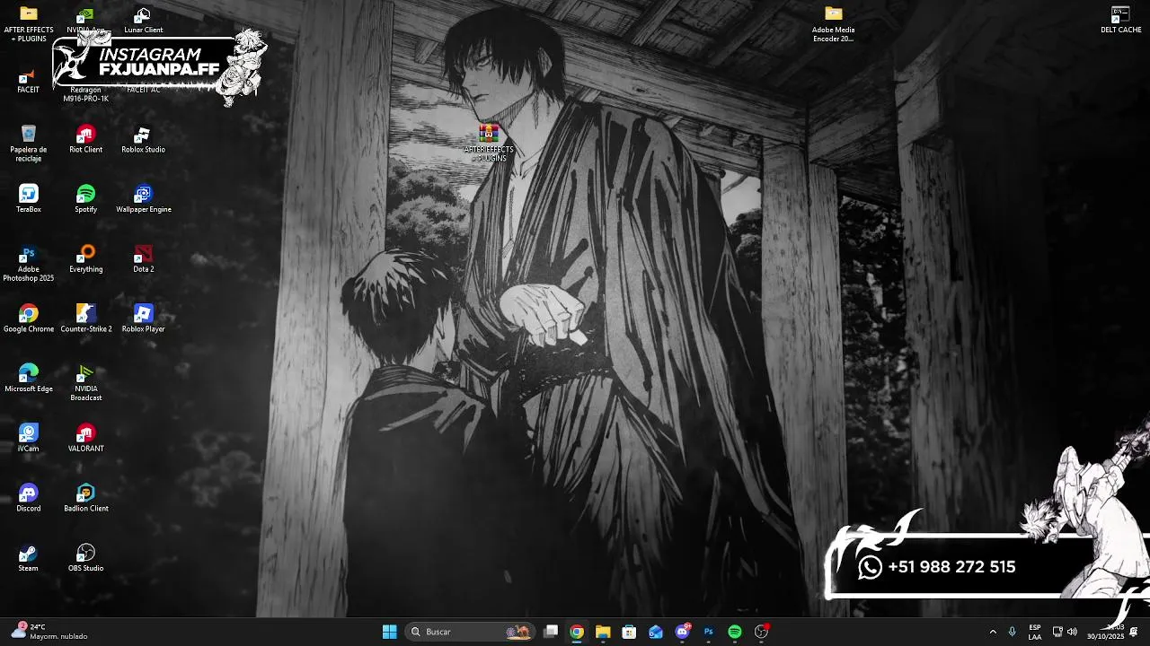Select the iVCam desktop icon
The image size is (1150, 646).
pyautogui.click(x=29, y=439)
